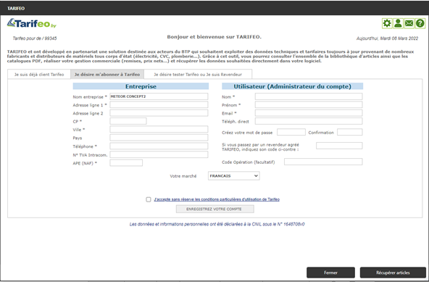Screen dimensions: 429x282
Task: Open 'Je désire tester Tarifeo ou Je suis Revendeur' tab
Action: pos(198,75)
